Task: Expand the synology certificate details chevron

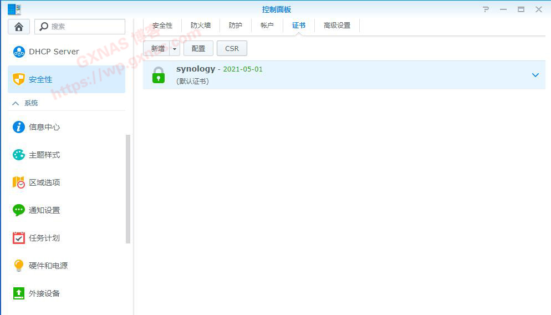Action: 535,75
